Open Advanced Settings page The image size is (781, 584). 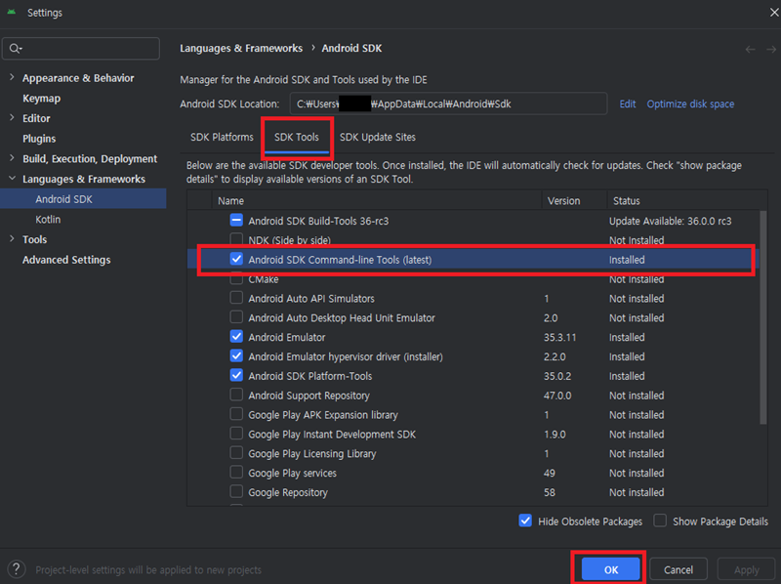(66, 260)
